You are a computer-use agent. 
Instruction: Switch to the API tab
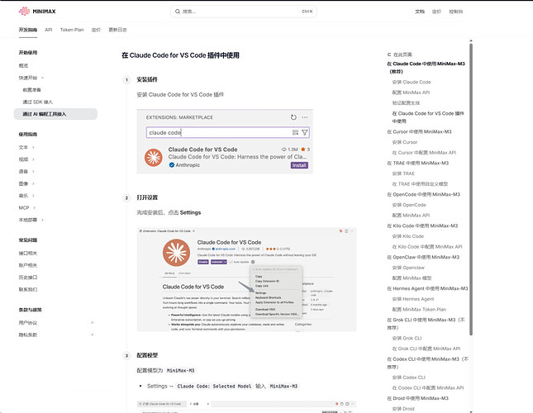[x=49, y=30]
